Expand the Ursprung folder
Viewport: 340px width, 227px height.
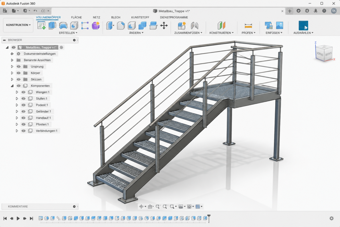(12, 66)
